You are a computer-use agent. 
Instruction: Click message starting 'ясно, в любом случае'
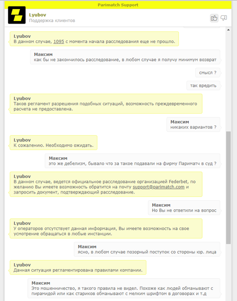[x=147, y=249]
